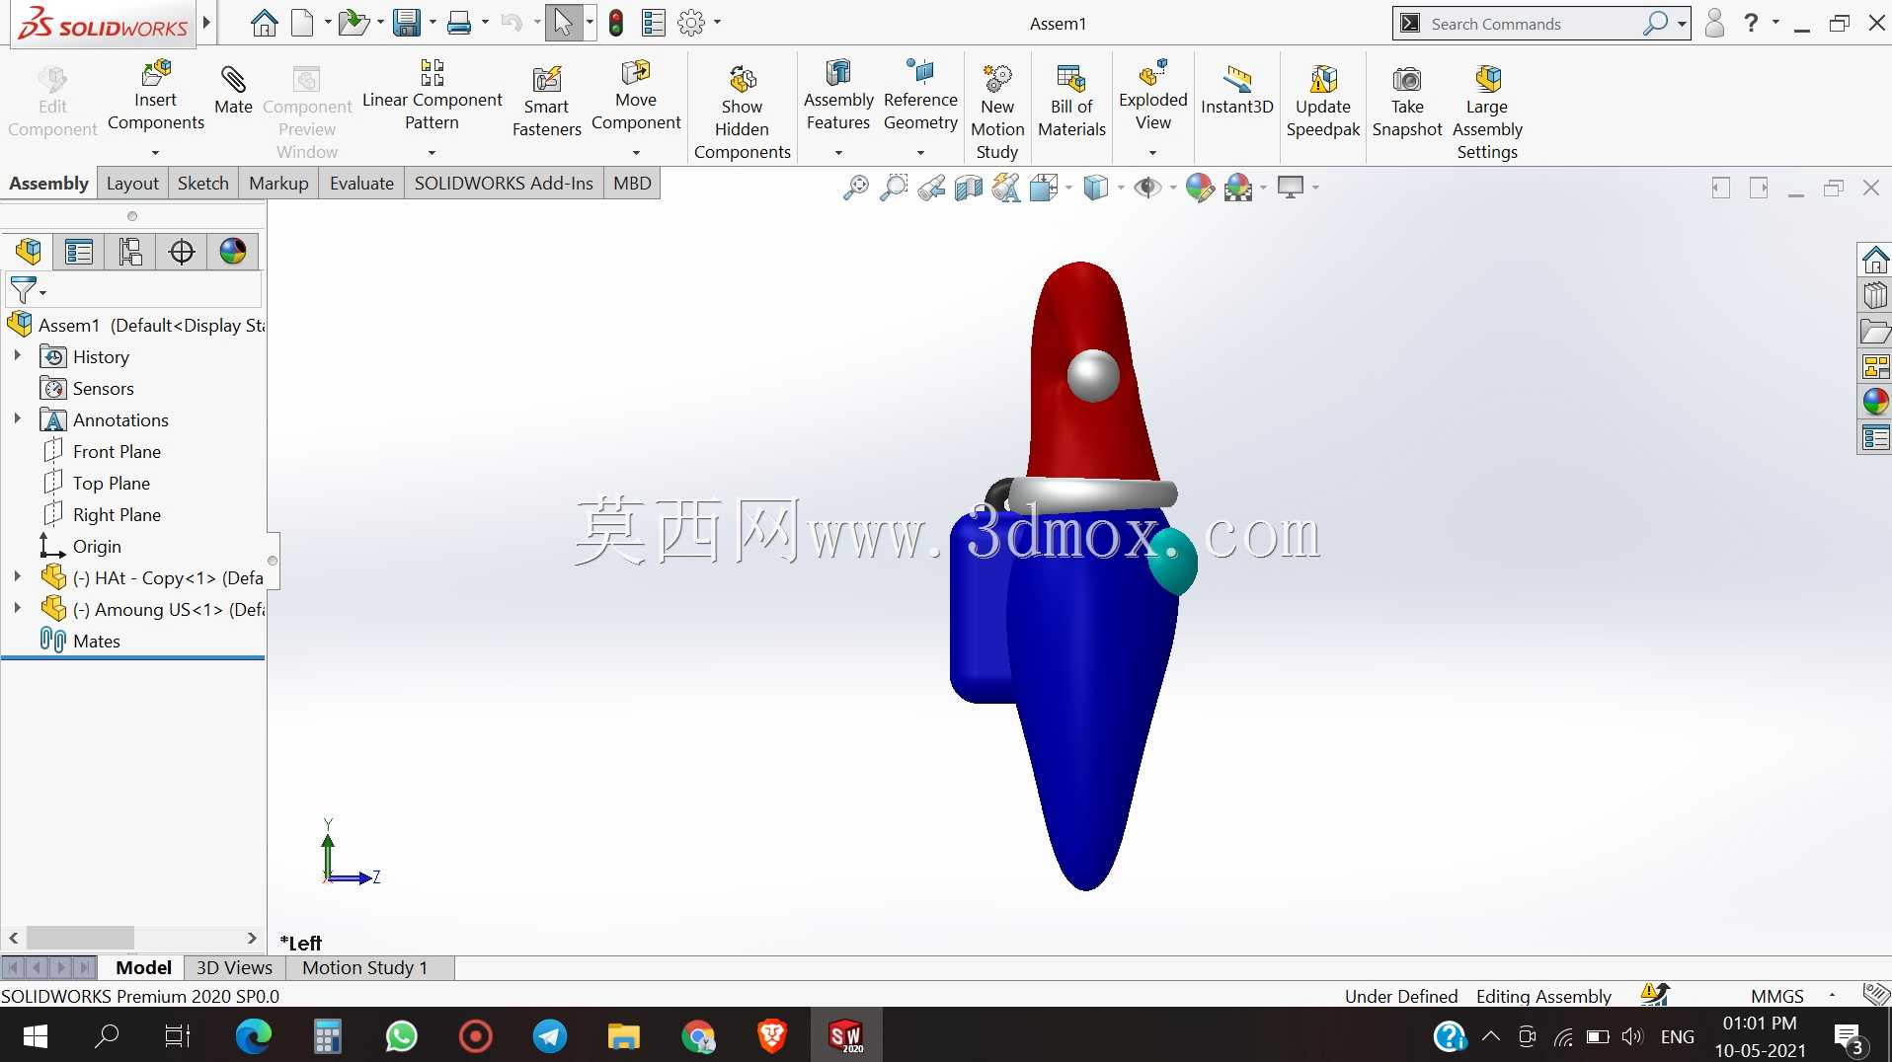This screenshot has width=1892, height=1062.
Task: Click the Exploded View icon
Action: [x=1153, y=73]
